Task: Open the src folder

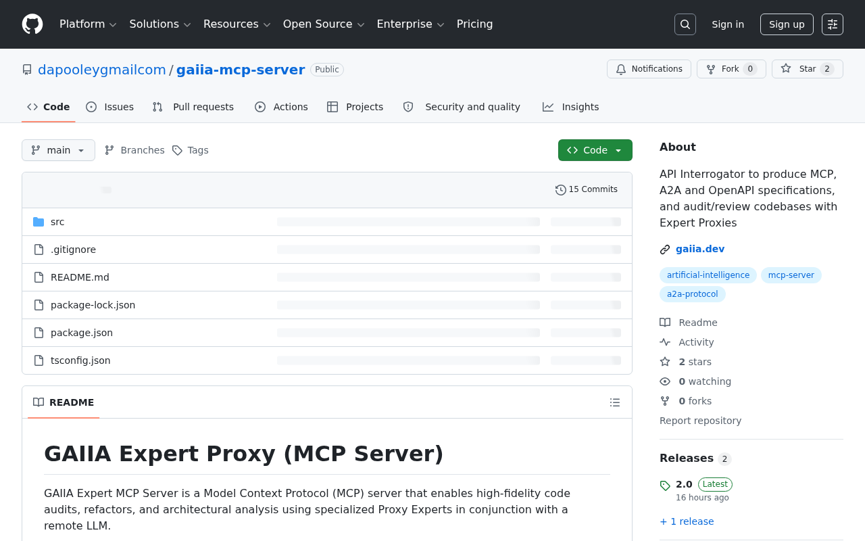Action: coord(57,222)
